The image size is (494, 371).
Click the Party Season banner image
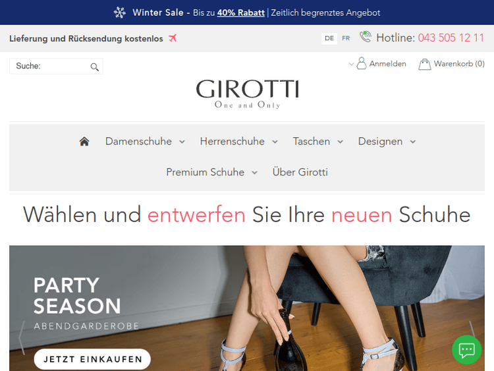[x=247, y=308]
